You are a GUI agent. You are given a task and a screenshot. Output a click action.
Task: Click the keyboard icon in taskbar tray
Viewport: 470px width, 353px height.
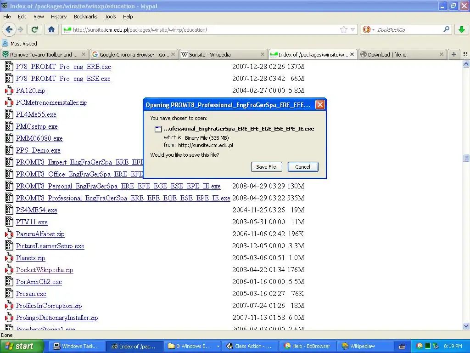402,347
